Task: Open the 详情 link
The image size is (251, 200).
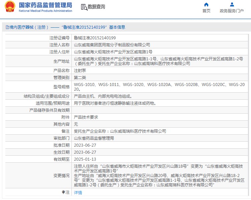Action: (x=78, y=192)
